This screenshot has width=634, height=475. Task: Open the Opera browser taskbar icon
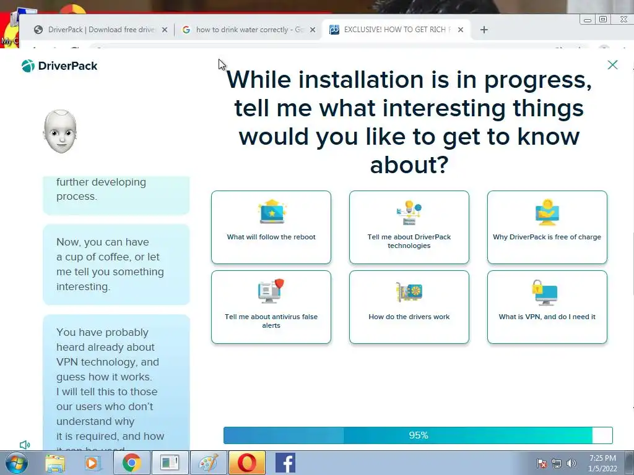[246, 463]
